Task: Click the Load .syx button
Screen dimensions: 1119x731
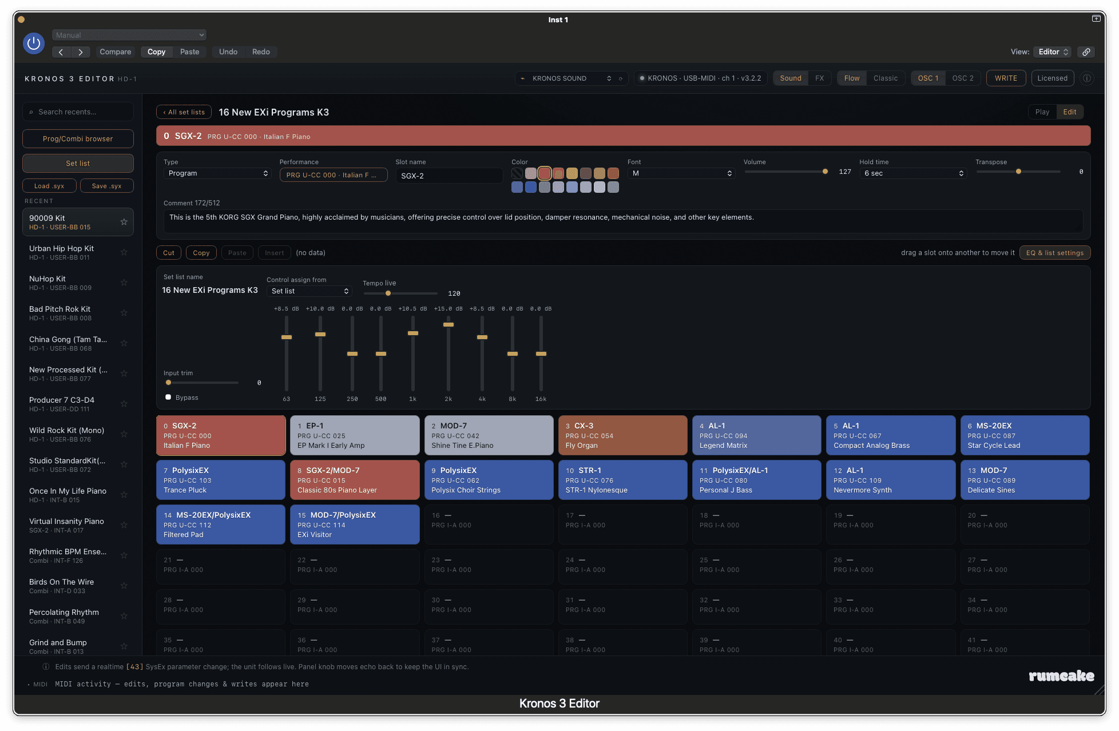Action: [x=49, y=186]
